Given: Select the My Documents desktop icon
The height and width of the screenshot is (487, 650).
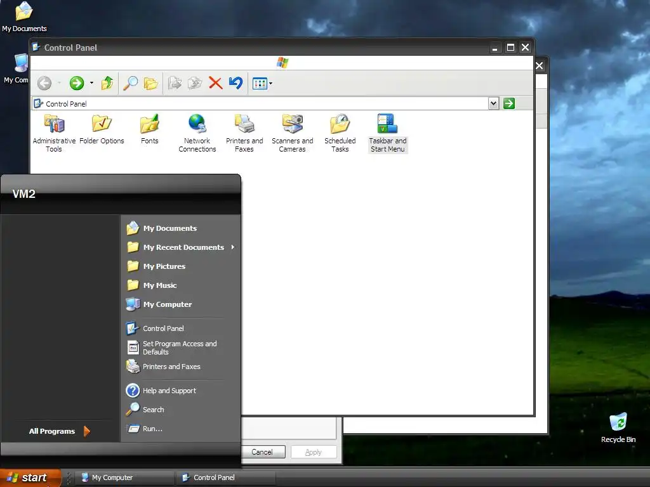Looking at the screenshot, I should coord(24,17).
